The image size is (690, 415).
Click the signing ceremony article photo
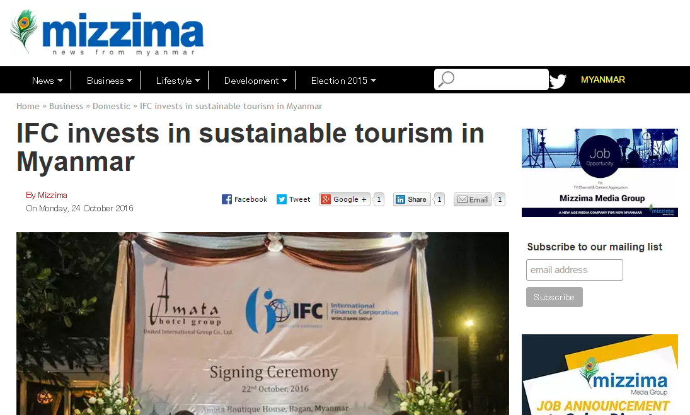coord(263,324)
